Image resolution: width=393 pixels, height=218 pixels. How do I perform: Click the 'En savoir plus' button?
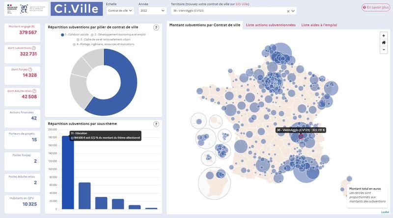click(375, 8)
